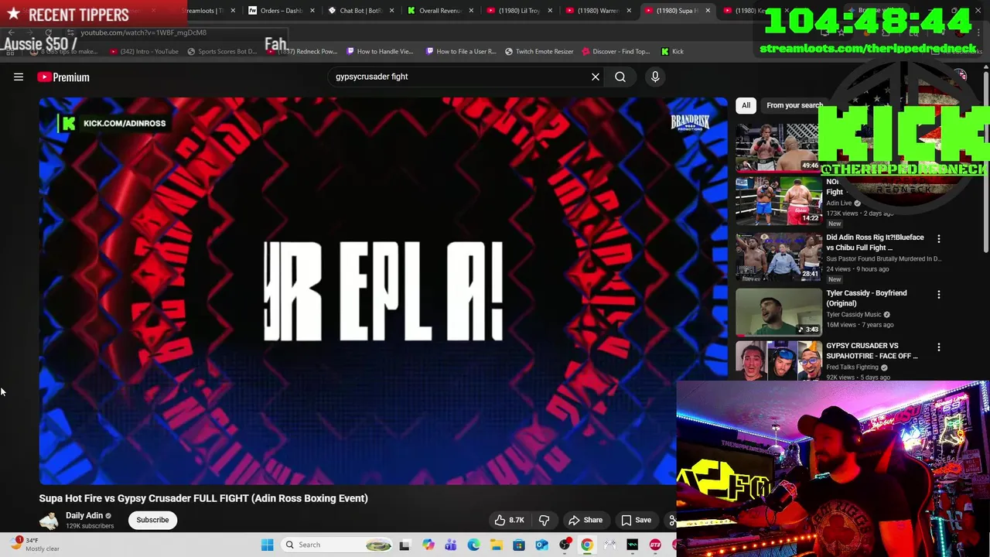Open Did Adin Ross Rig It video title

click(875, 243)
